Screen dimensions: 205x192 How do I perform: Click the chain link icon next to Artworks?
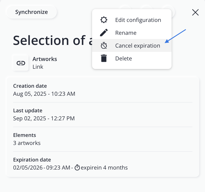(x=21, y=63)
